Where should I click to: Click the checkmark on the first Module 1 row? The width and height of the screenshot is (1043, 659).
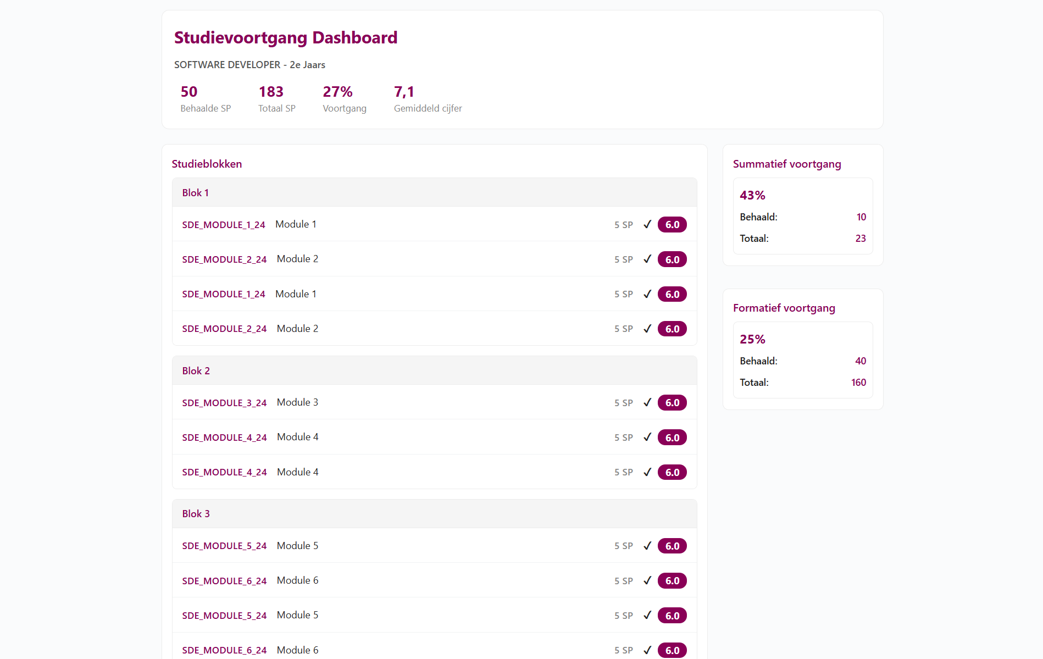[x=647, y=224]
